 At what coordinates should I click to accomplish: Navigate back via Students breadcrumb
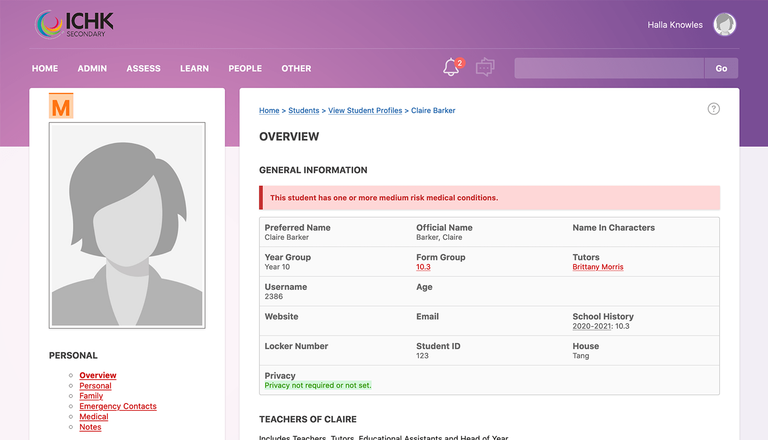point(304,111)
